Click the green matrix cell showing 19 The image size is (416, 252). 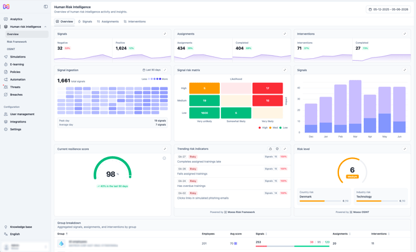(x=204, y=100)
